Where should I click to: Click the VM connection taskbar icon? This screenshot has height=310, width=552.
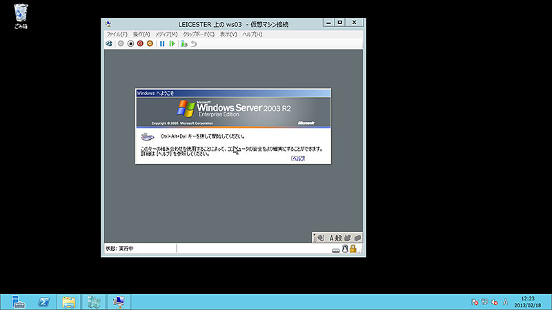pos(119,302)
